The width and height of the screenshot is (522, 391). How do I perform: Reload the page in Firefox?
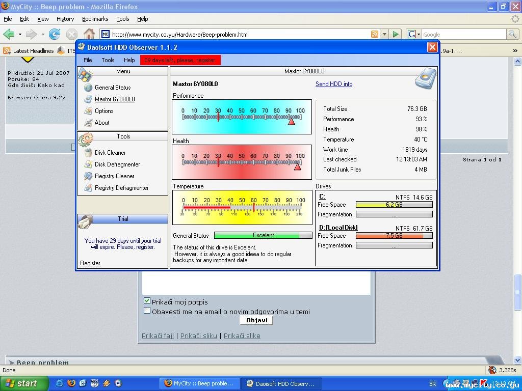(x=54, y=34)
